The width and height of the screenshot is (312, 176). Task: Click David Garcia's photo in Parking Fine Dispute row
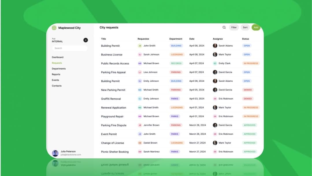(x=215, y=125)
